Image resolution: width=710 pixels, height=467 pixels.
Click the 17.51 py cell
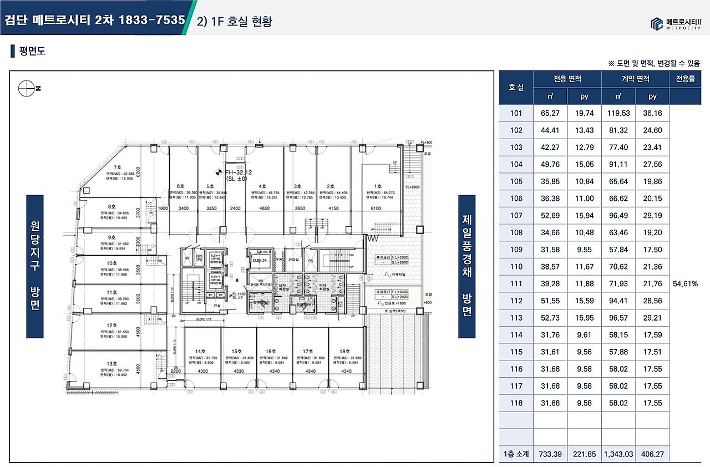652,352
